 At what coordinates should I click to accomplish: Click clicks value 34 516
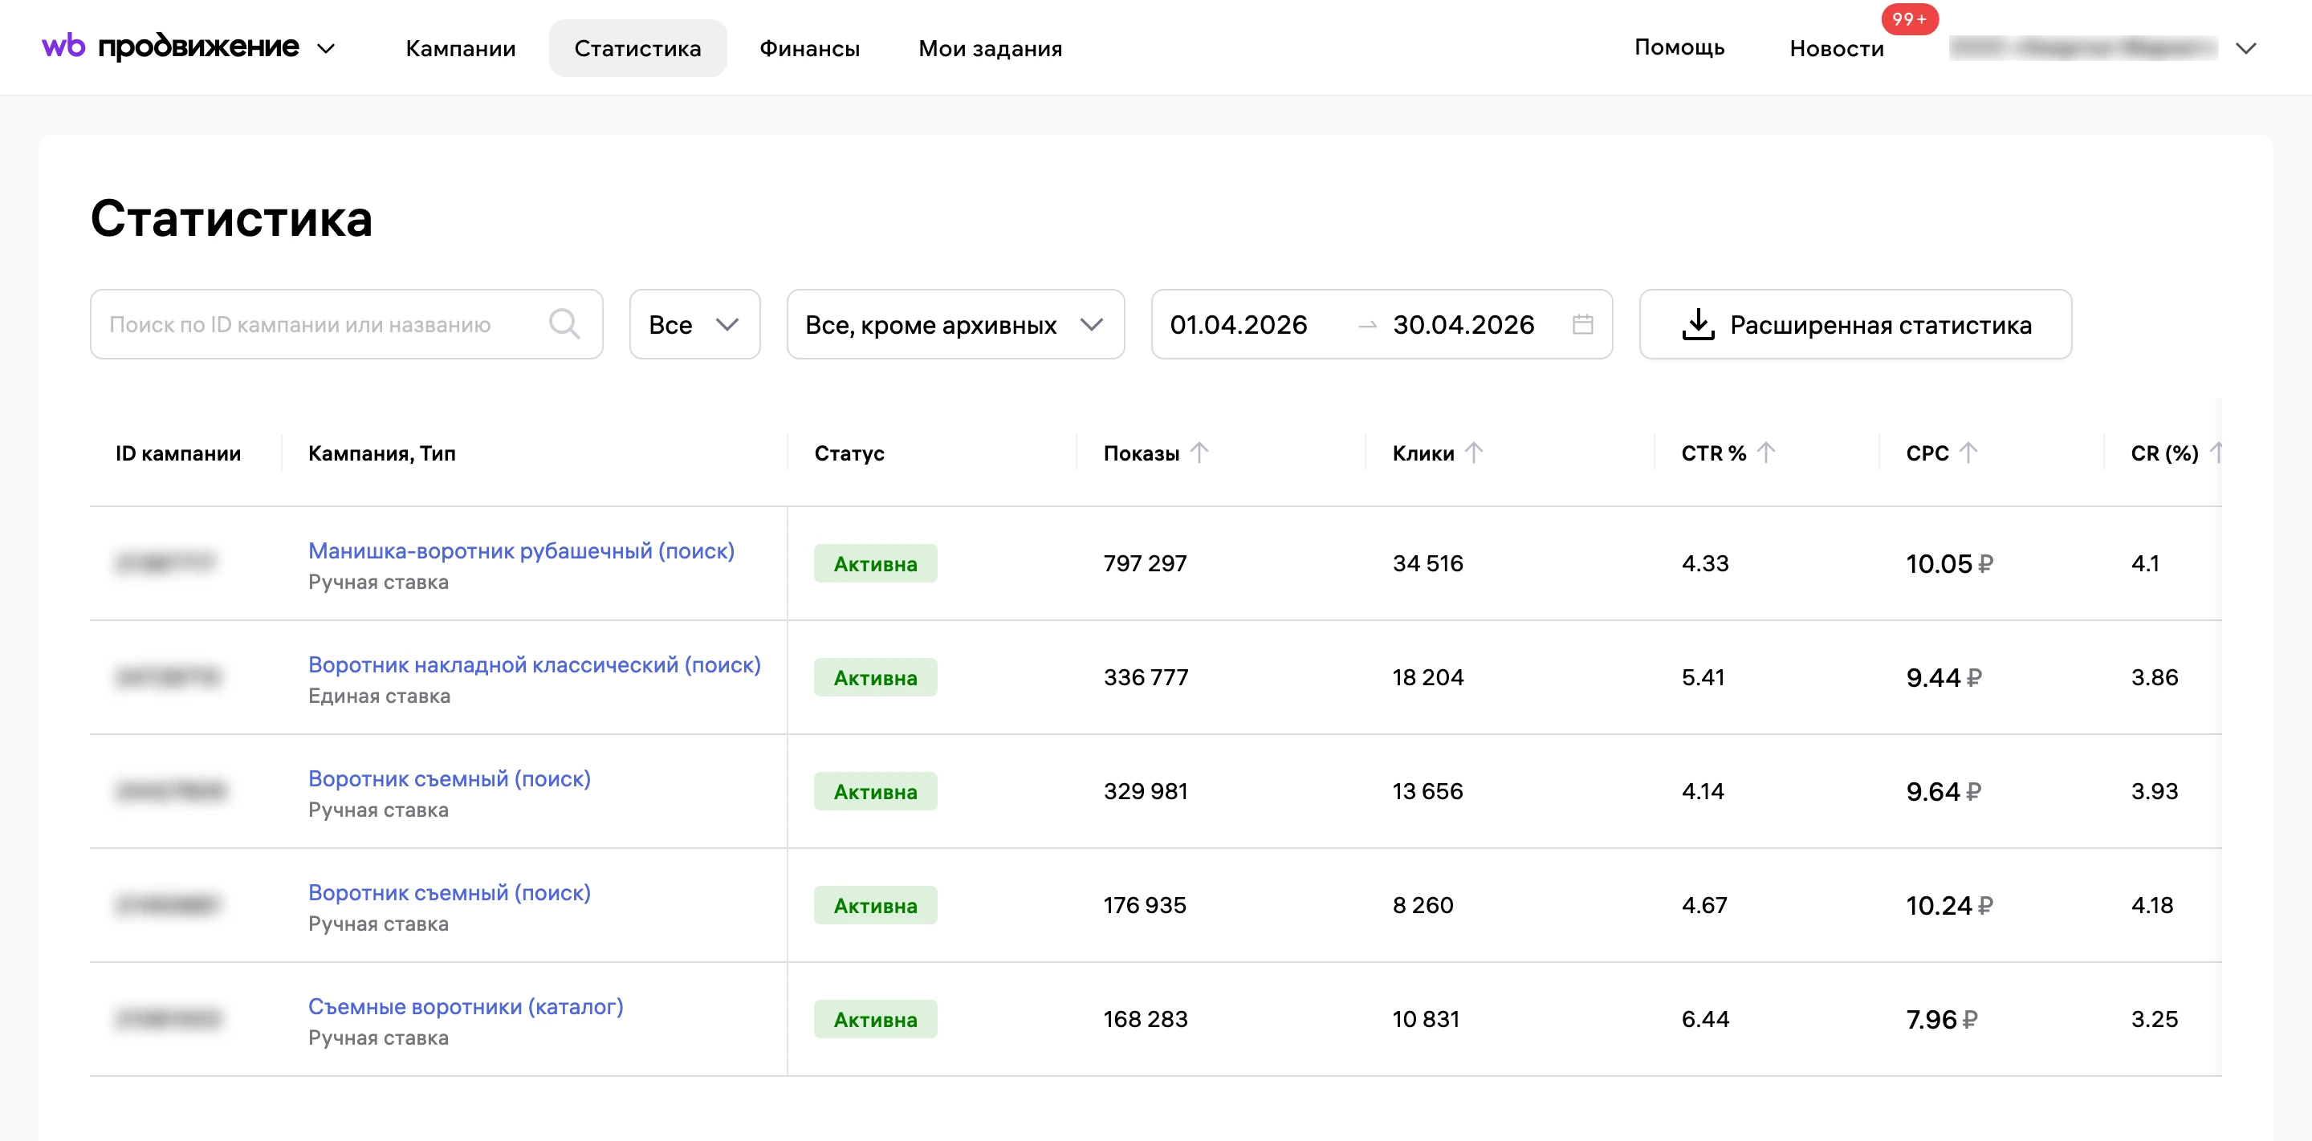click(1427, 563)
